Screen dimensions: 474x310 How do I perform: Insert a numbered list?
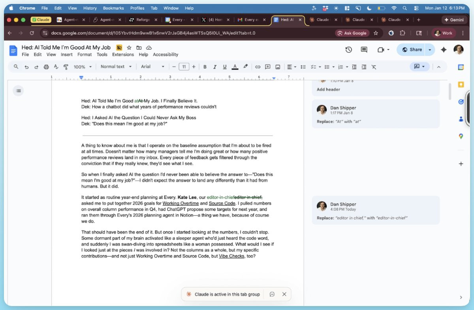pyautogui.click(x=340, y=67)
